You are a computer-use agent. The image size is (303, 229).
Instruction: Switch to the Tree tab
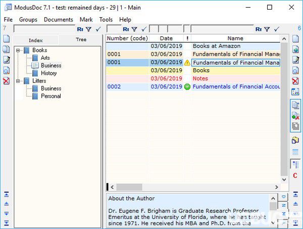81,39
